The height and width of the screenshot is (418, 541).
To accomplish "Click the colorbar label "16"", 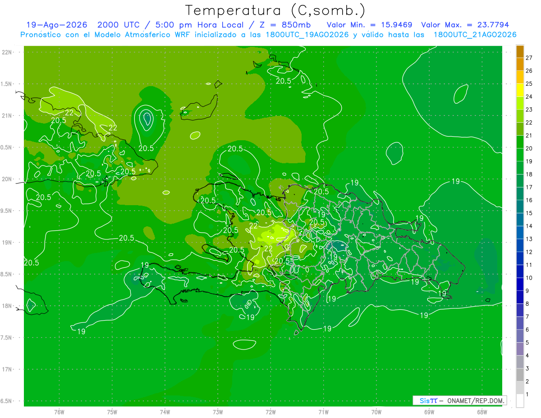I will 529,200.
